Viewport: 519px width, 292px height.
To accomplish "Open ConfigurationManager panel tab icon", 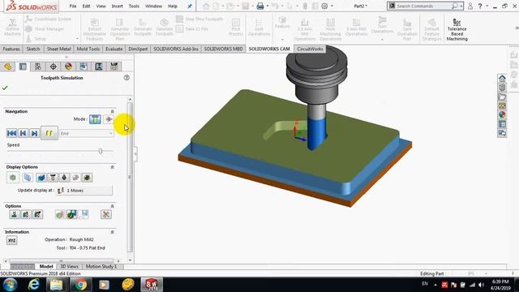I will pos(38,67).
